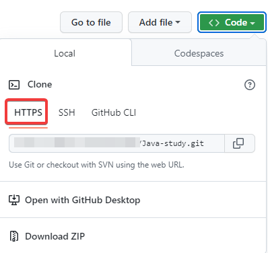The image size is (268, 253).
Task: Open the green Code dropdown button
Action: point(232,22)
